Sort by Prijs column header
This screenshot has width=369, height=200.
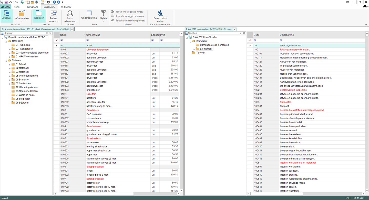point(169,35)
